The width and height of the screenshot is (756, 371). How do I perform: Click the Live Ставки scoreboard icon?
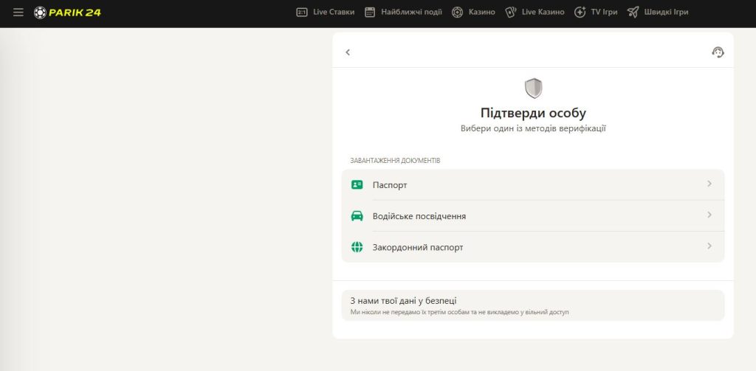[x=301, y=13]
